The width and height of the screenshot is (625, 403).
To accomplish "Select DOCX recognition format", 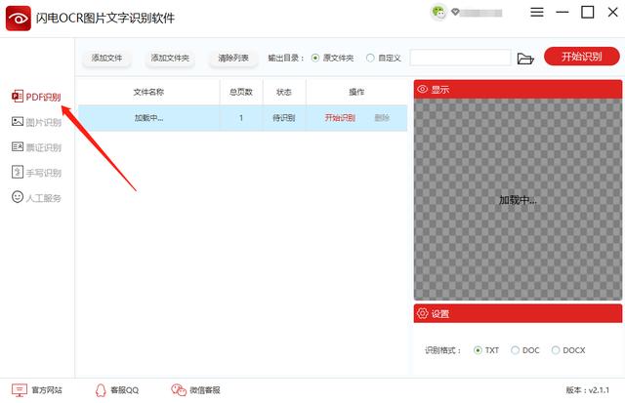I will point(568,350).
